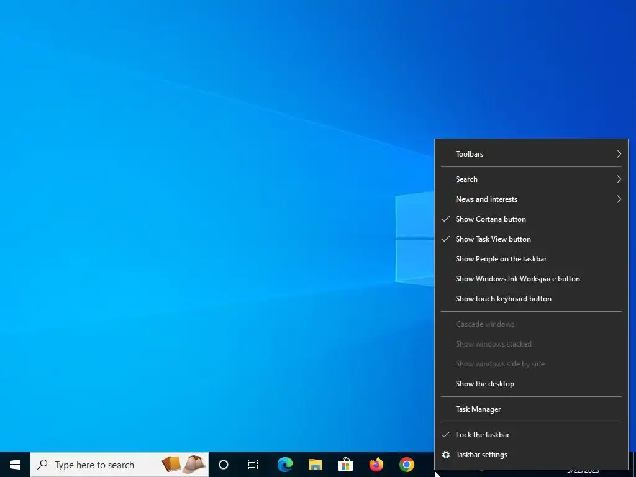Open File Explorer from the taskbar
The height and width of the screenshot is (477, 636).
tap(315, 465)
